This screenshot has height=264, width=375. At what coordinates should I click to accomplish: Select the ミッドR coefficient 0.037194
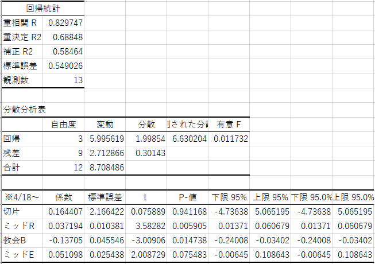(63, 226)
